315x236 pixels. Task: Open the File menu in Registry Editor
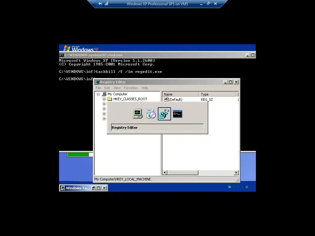pos(98,88)
